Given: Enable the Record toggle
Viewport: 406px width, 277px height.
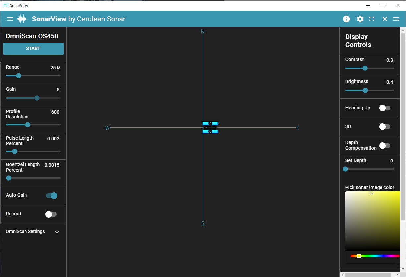Looking at the screenshot, I should point(51,214).
